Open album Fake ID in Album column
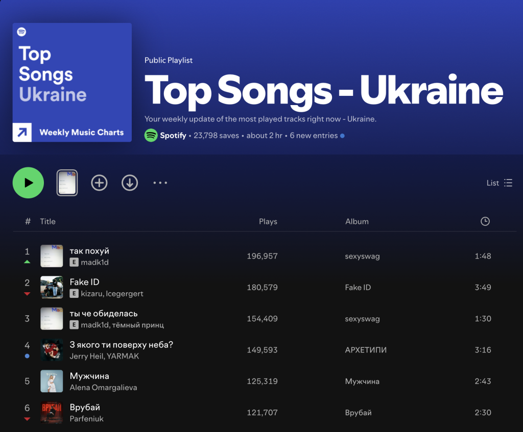 (358, 288)
